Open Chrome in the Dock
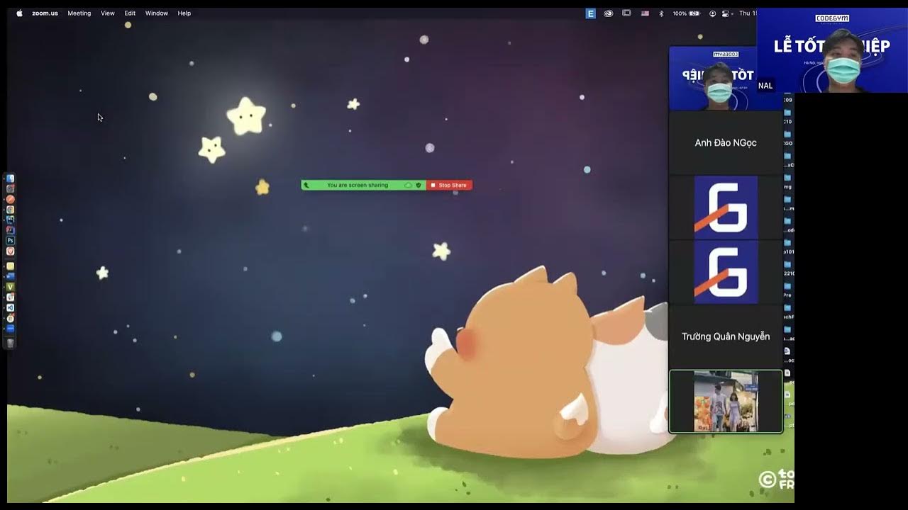Viewport: 908px width, 510px height. pyautogui.click(x=10, y=210)
